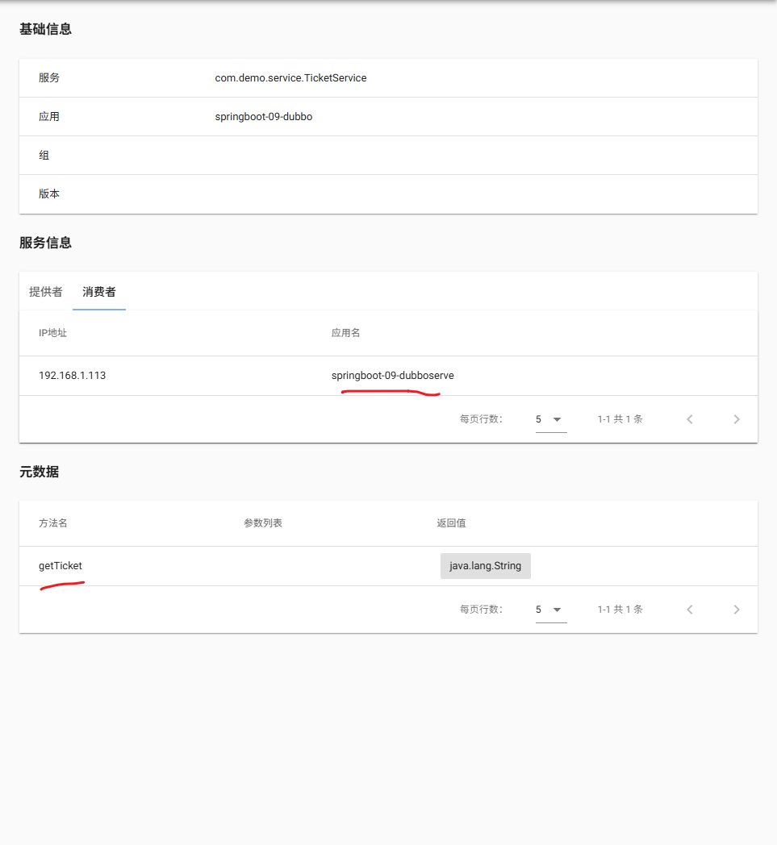The width and height of the screenshot is (777, 845).
Task: Click the 方法名 column header
Action: [x=52, y=523]
